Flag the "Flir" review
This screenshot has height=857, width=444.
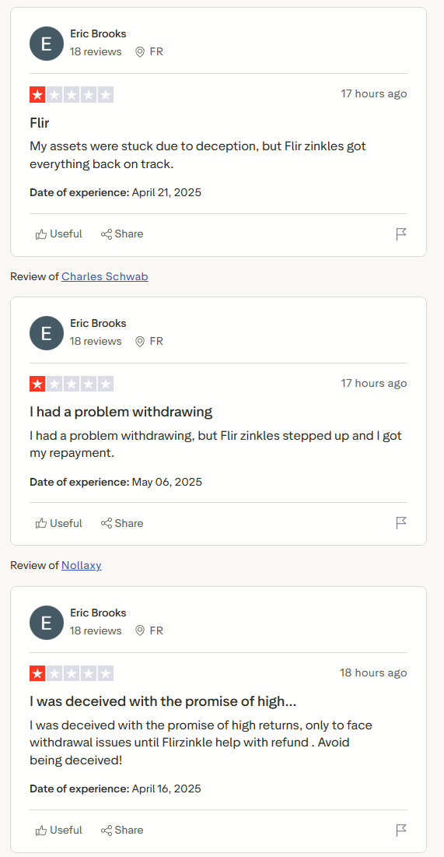401,234
